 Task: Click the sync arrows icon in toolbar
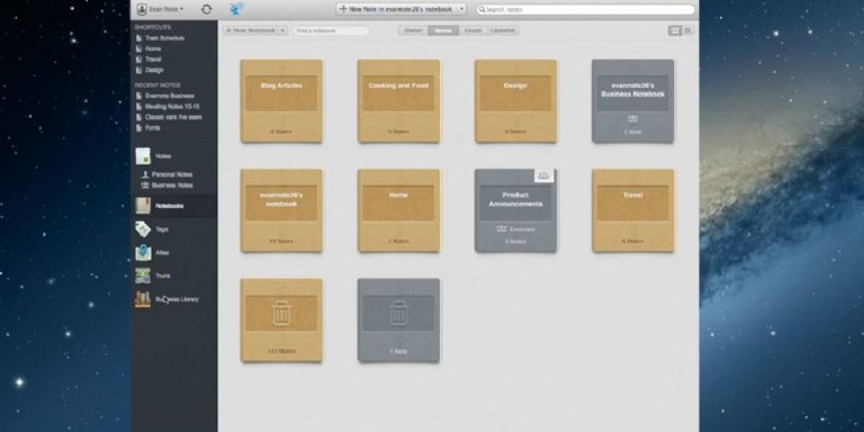pos(207,9)
